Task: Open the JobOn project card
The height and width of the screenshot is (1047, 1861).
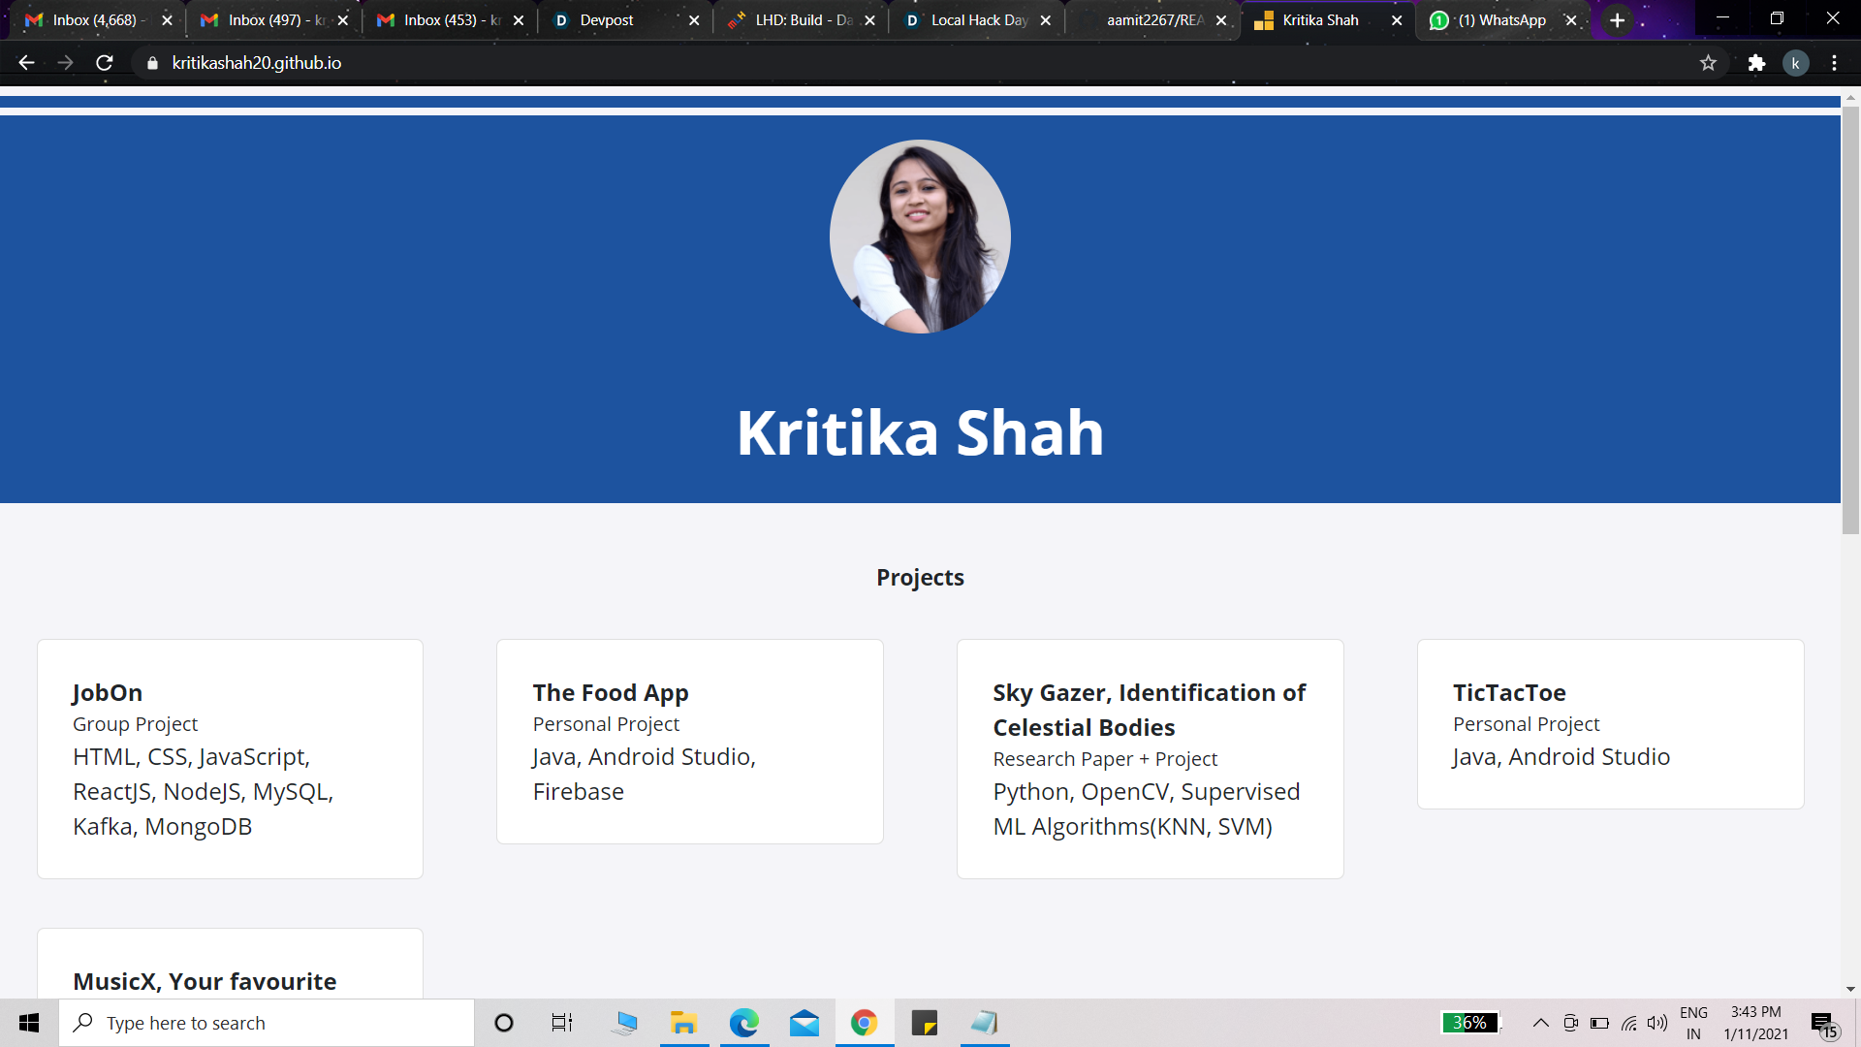Action: click(x=230, y=758)
